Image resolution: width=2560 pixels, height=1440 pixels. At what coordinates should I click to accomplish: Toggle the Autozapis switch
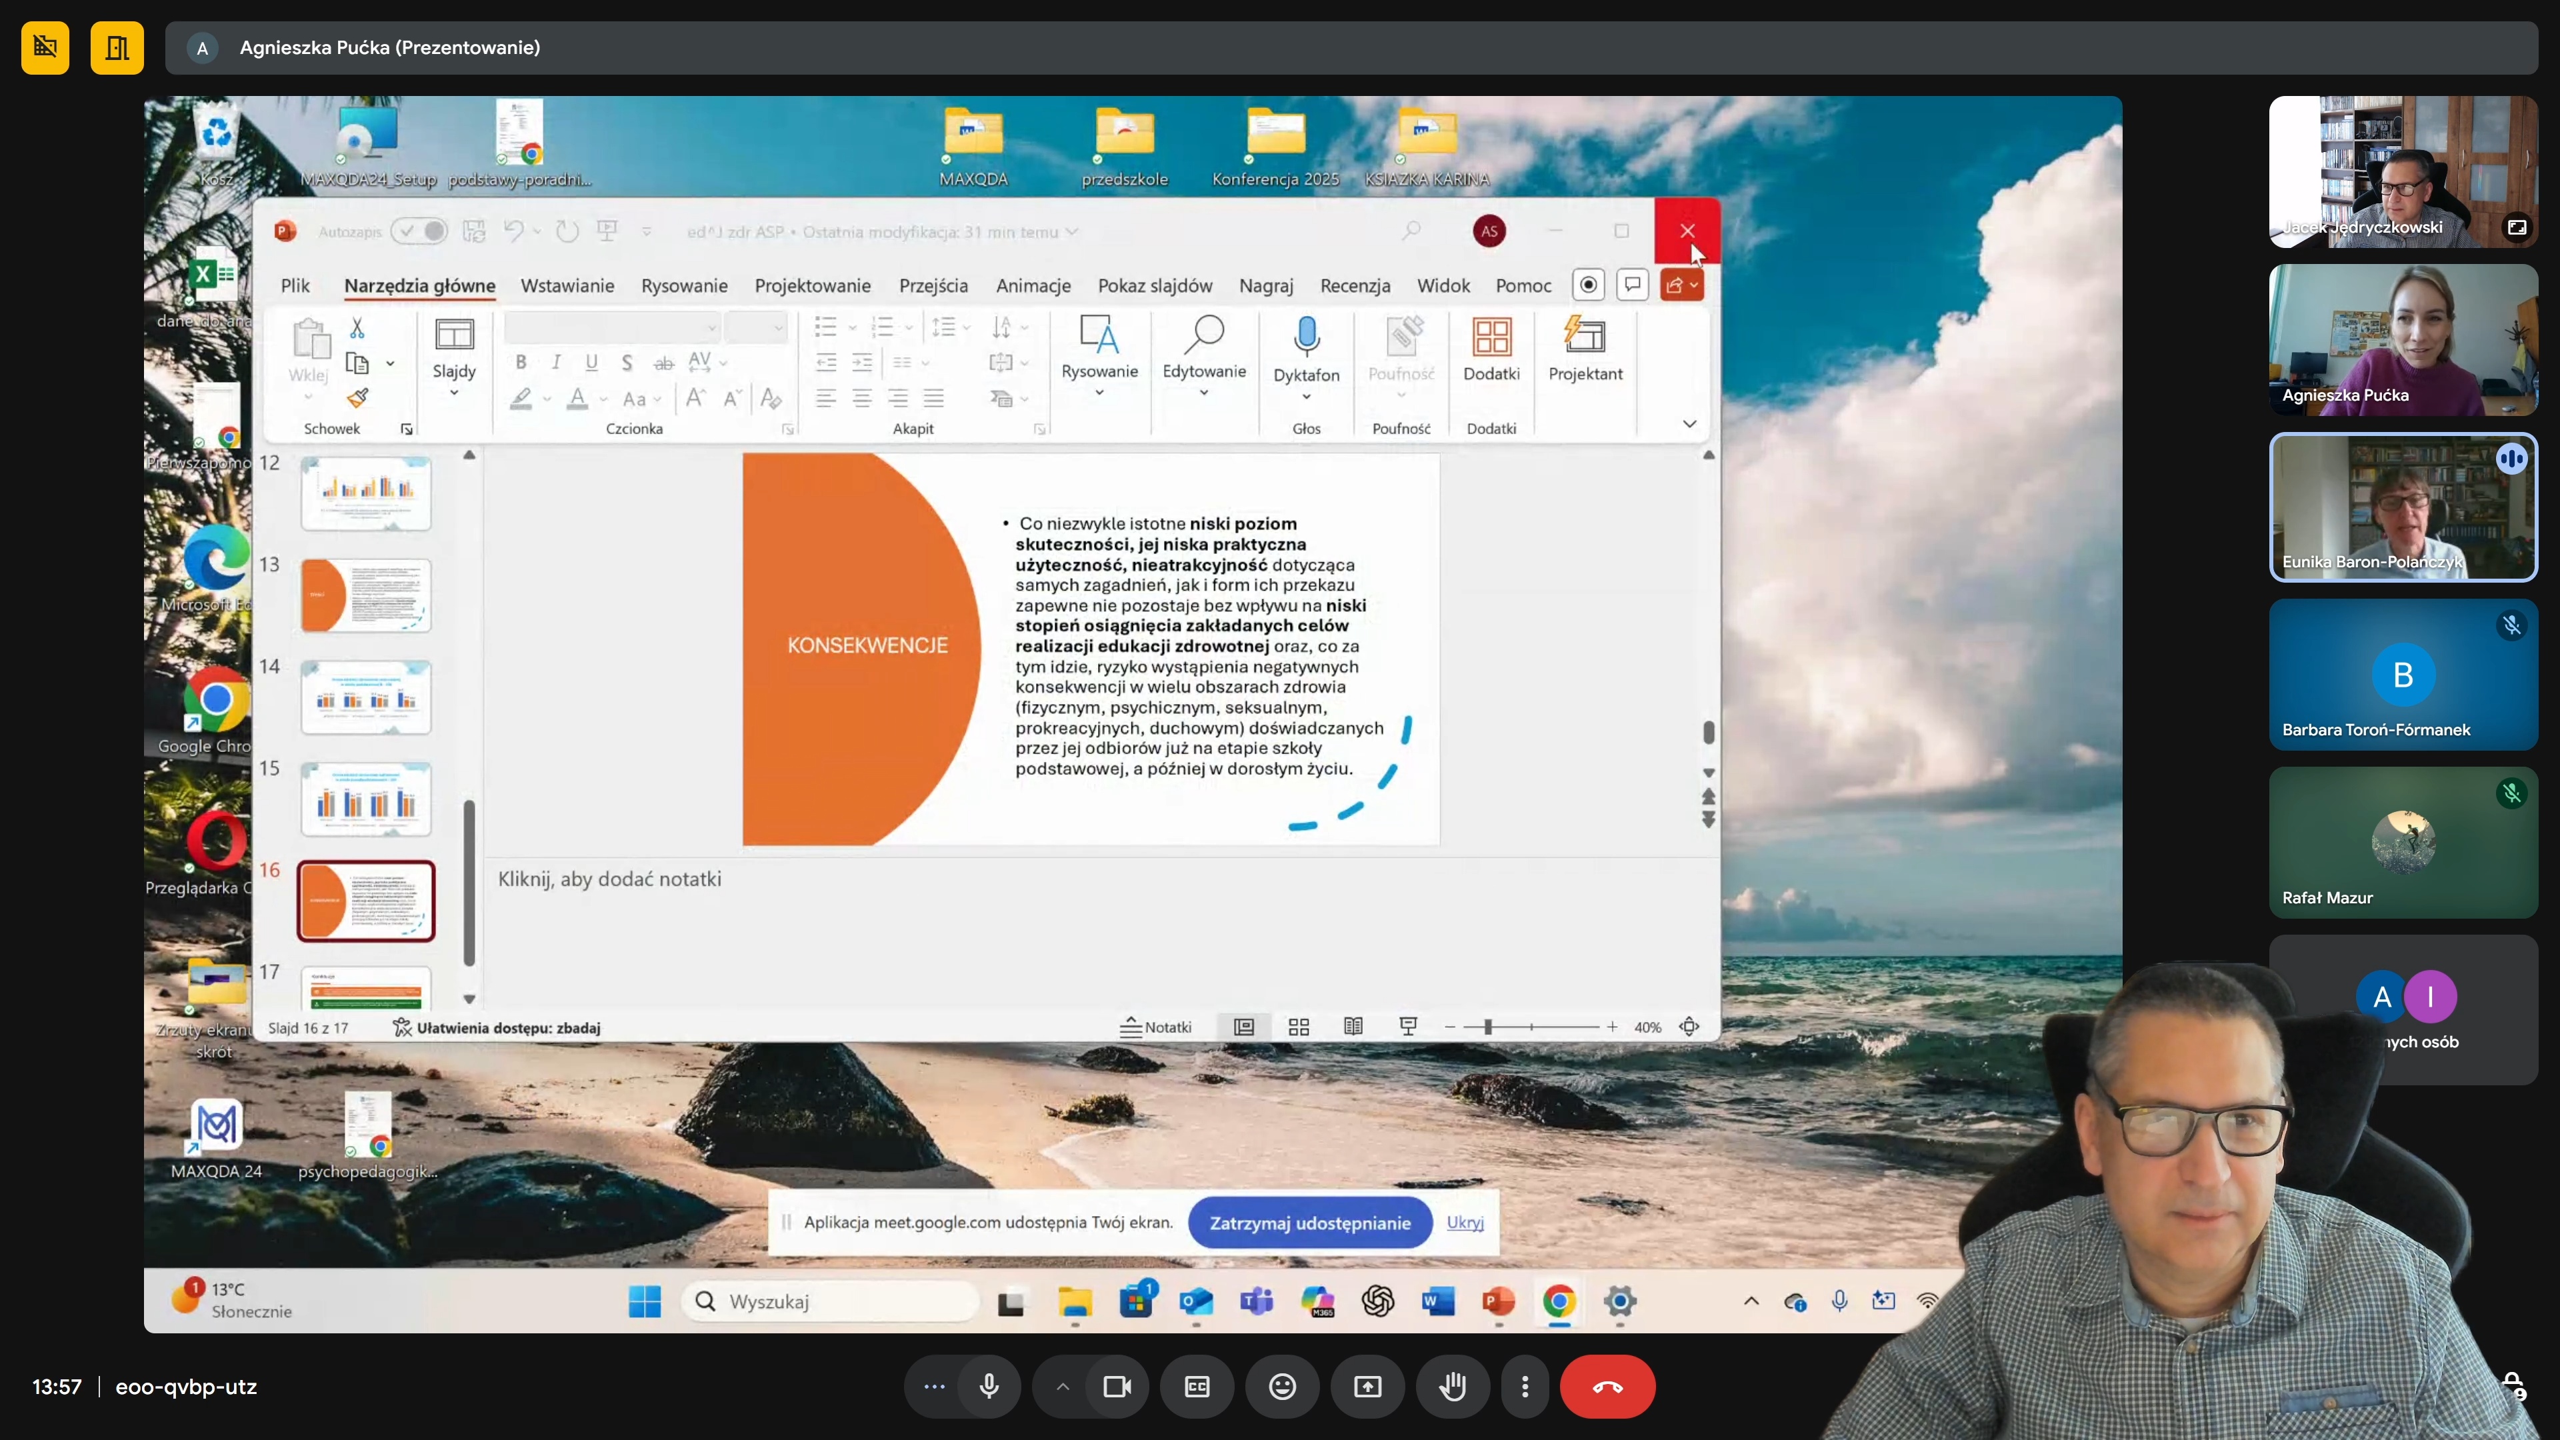pos(419,231)
